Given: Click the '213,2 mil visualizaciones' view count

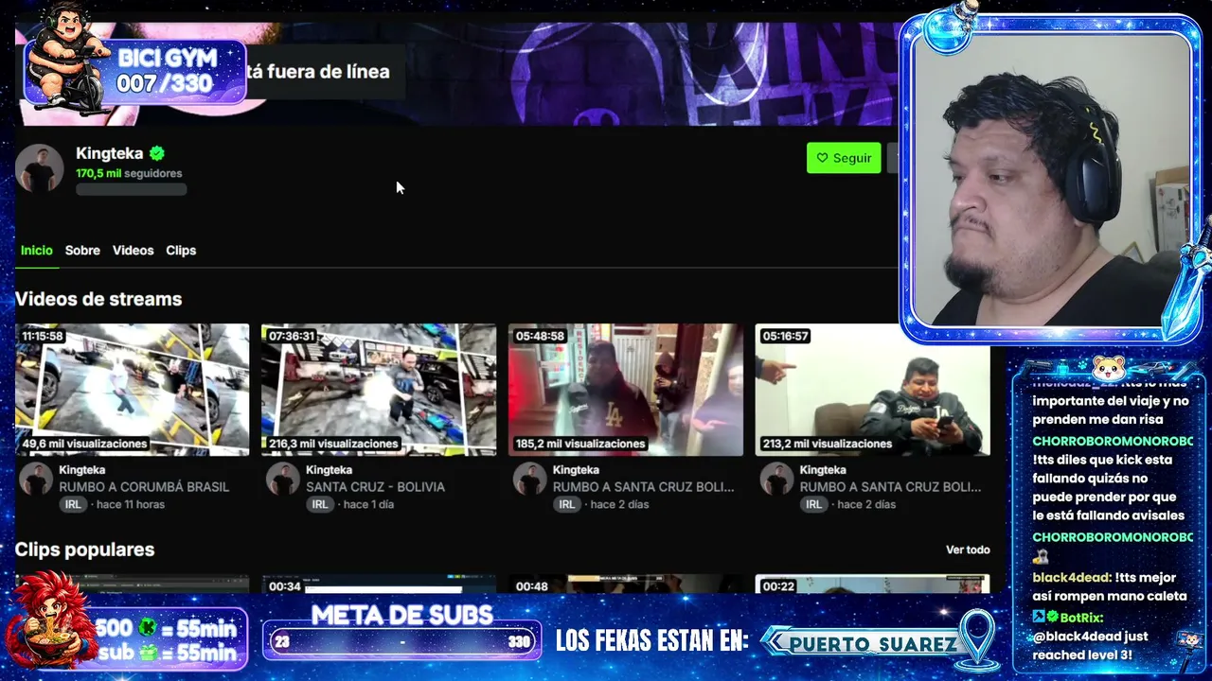Looking at the screenshot, I should [828, 444].
